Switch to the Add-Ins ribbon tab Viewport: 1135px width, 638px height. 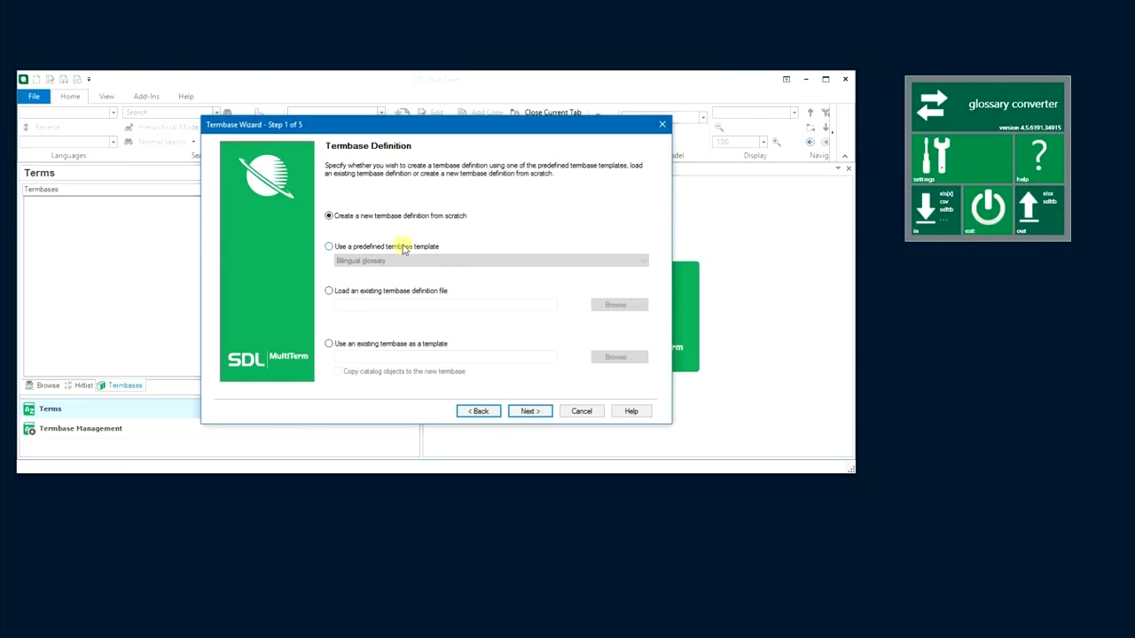[x=146, y=96]
